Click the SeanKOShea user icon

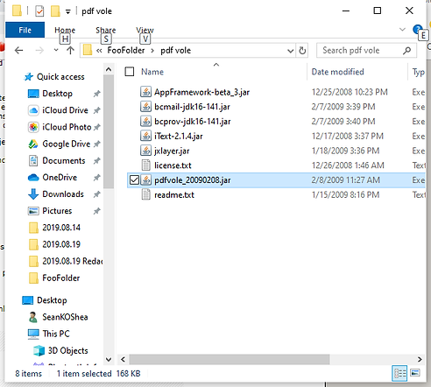coord(33,317)
